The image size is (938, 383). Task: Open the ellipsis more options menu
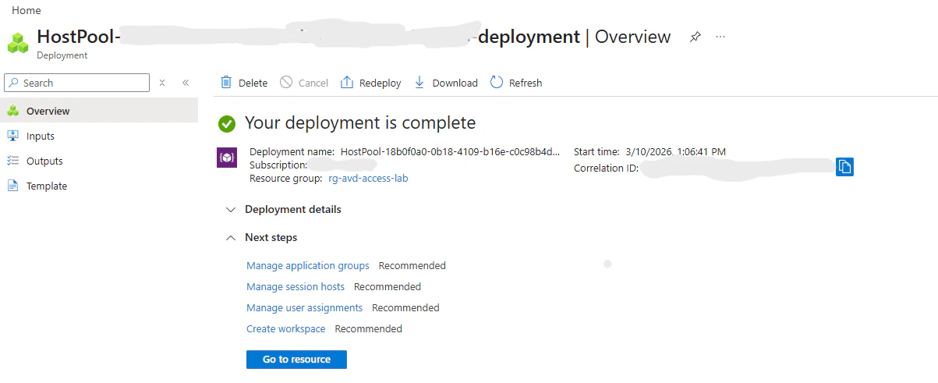coord(720,37)
